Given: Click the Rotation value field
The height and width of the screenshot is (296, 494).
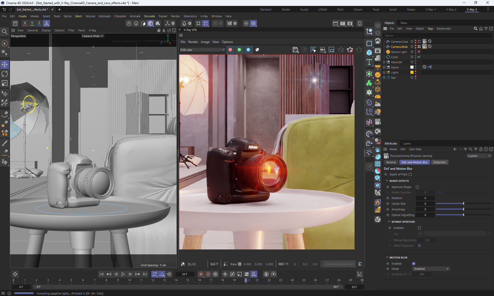Looking at the screenshot, I should [425, 198].
